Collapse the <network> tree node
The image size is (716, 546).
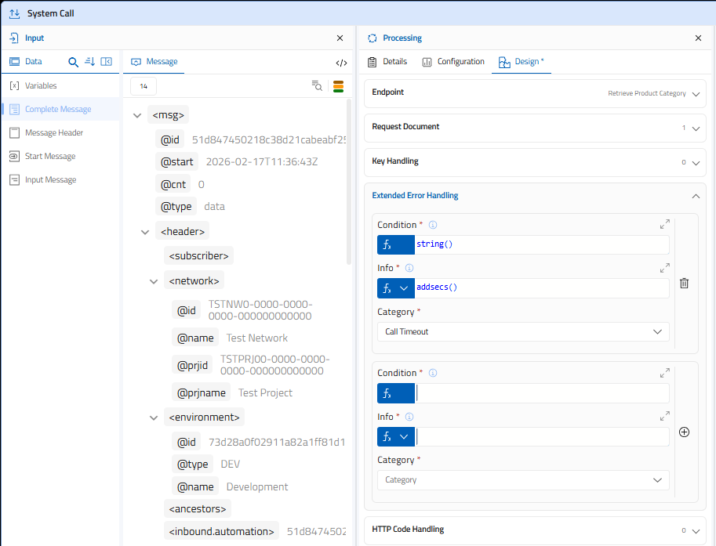click(154, 280)
